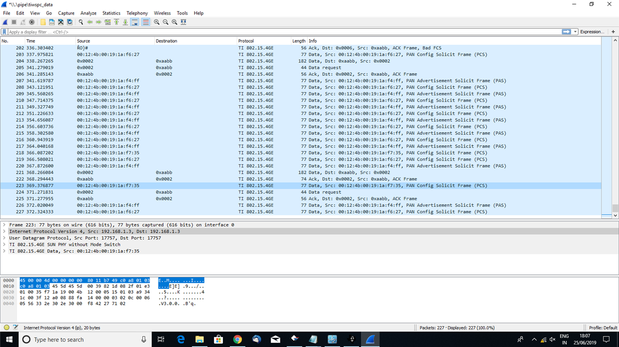The height and width of the screenshot is (347, 619).
Task: Open recent display filter dropdown
Action: tap(575, 32)
